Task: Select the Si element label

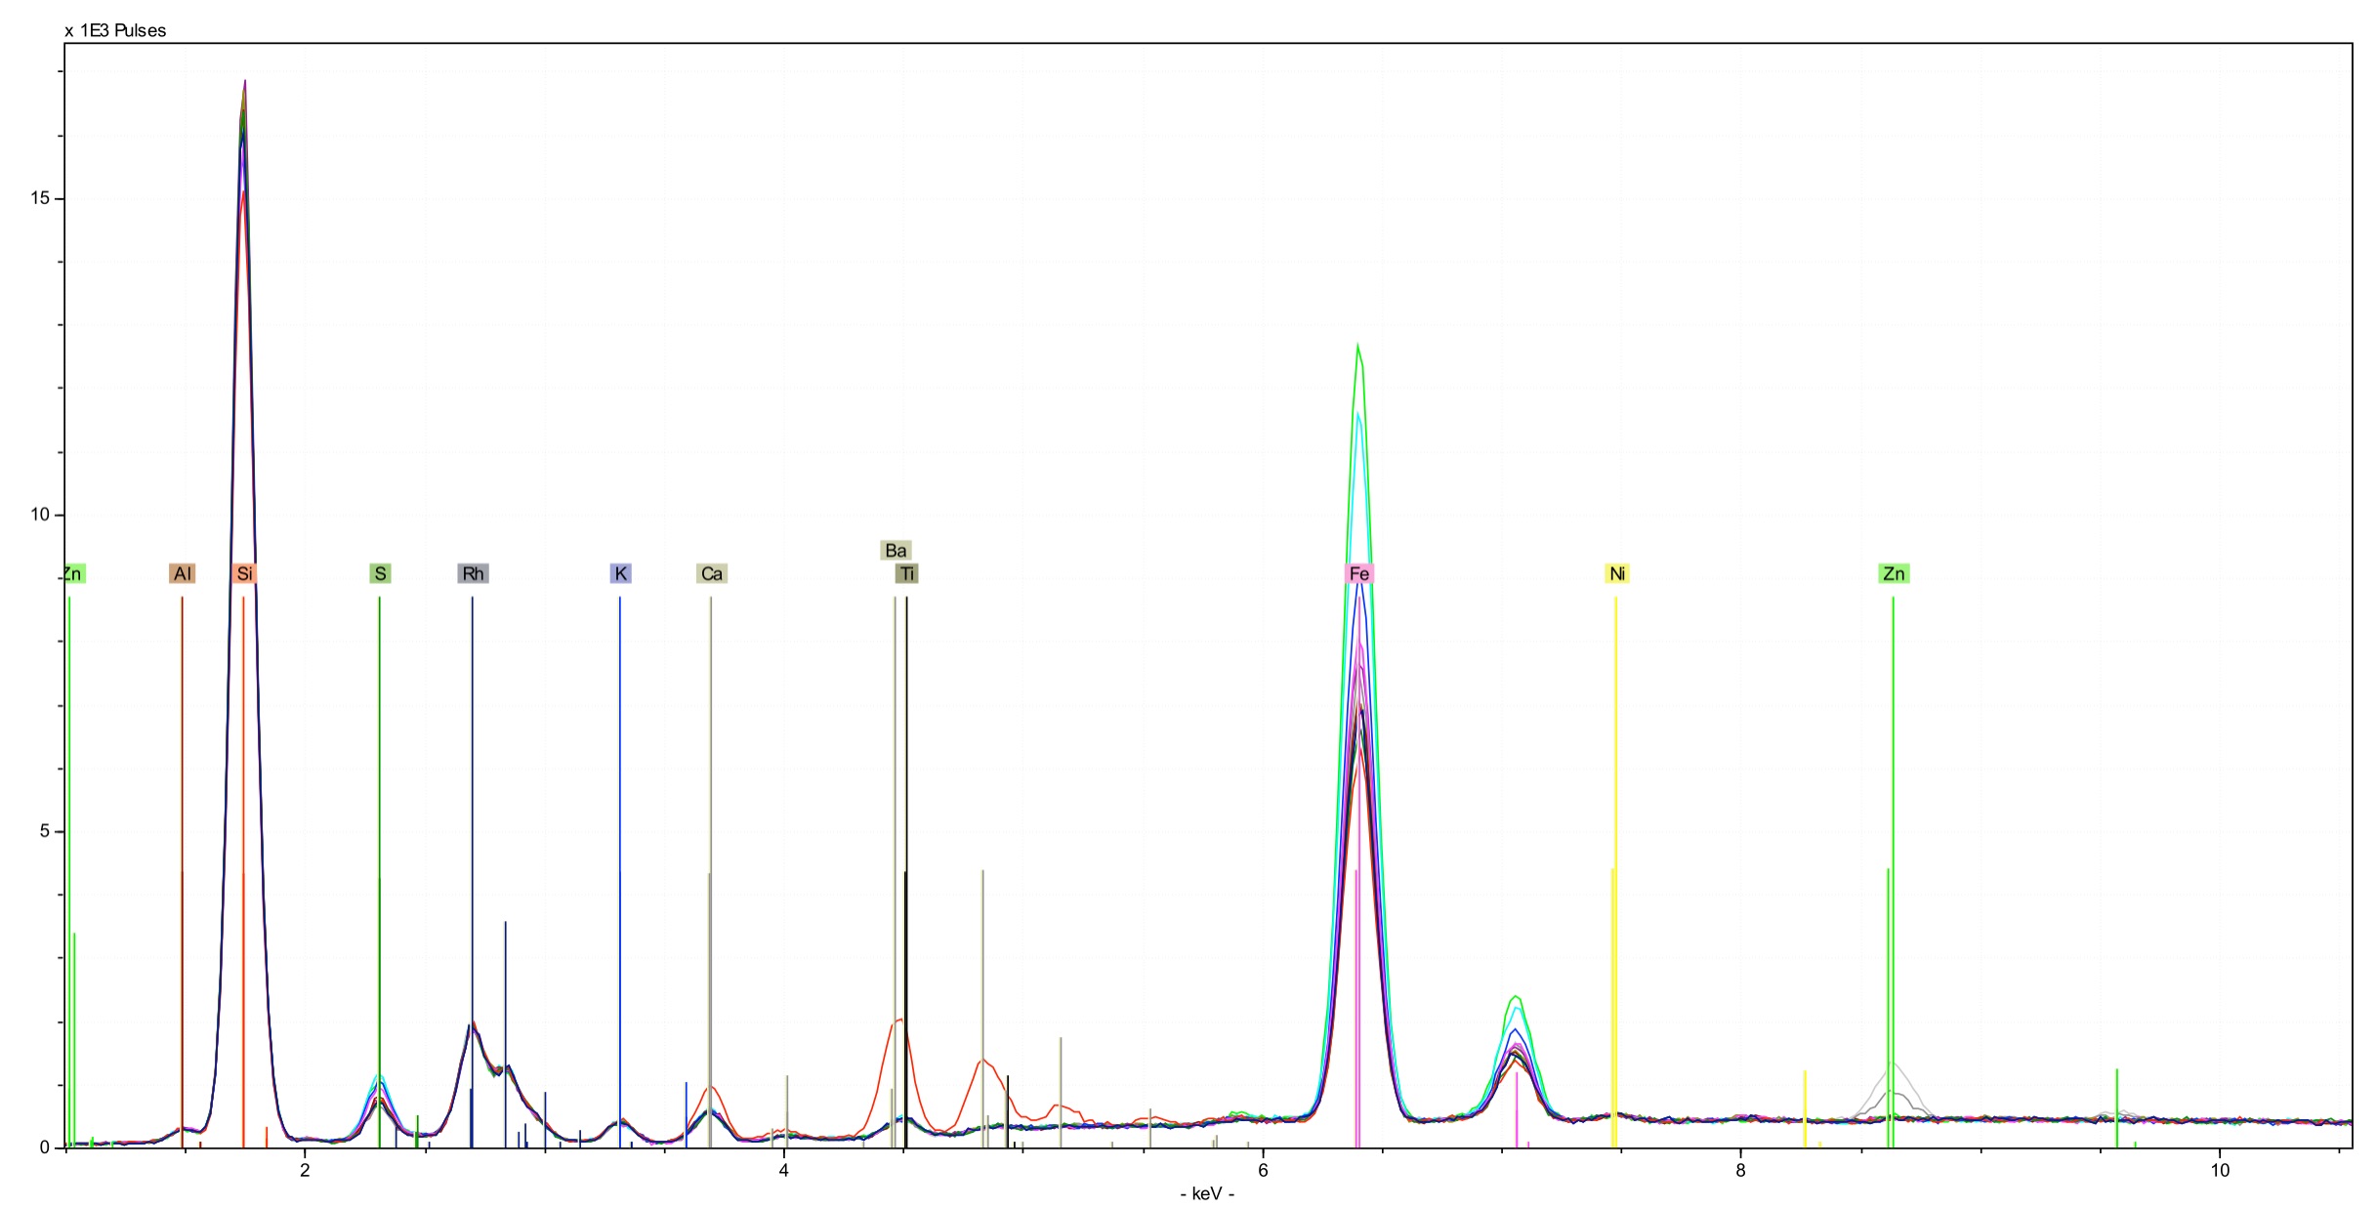Action: click(244, 573)
